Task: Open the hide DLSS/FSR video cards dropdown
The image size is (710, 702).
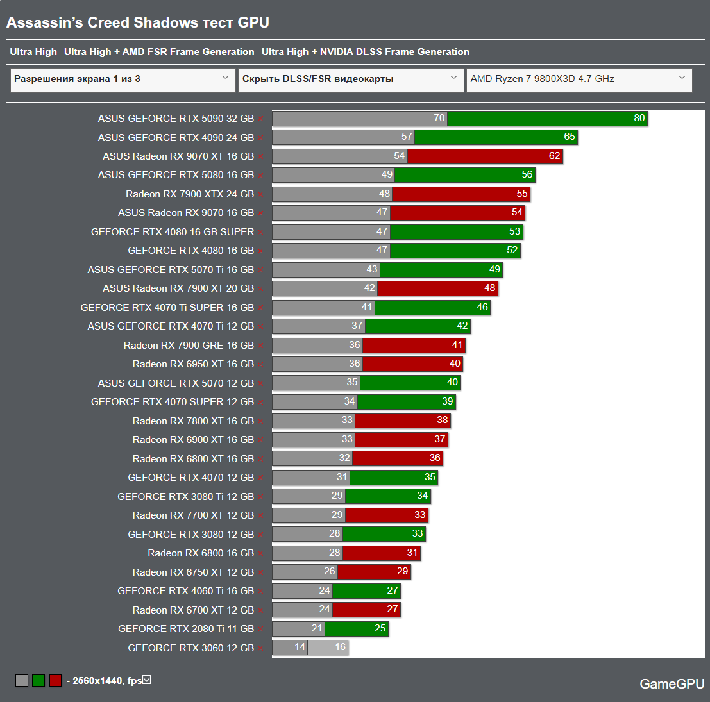Action: pos(351,80)
